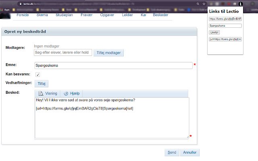Click the Spørgeskema title field in the popup
This screenshot has height=161, width=258.
point(225,26)
